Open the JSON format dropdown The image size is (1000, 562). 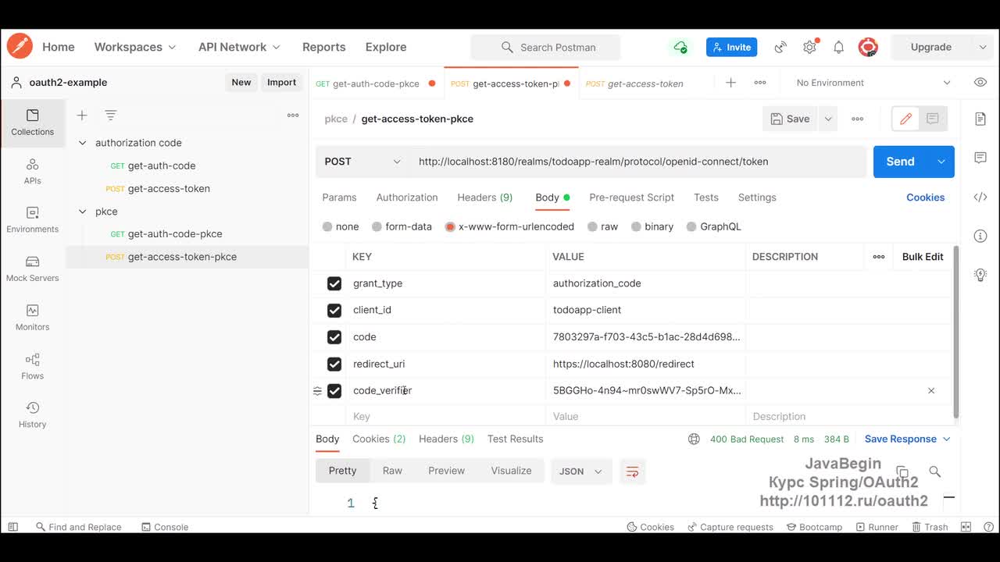click(x=581, y=471)
